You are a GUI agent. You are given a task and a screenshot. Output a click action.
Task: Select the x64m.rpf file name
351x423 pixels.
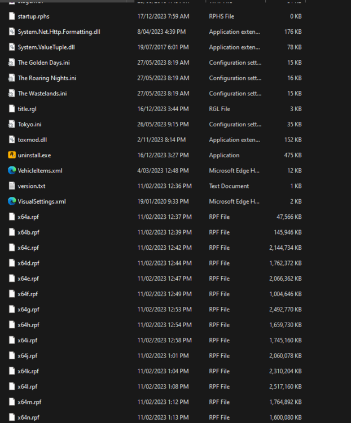point(29,402)
